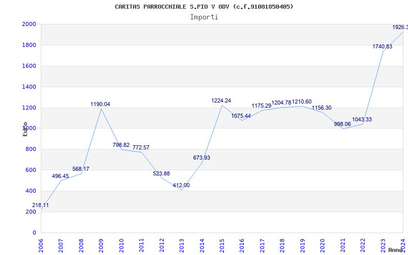Click the 412.00 data label

pos(182,186)
